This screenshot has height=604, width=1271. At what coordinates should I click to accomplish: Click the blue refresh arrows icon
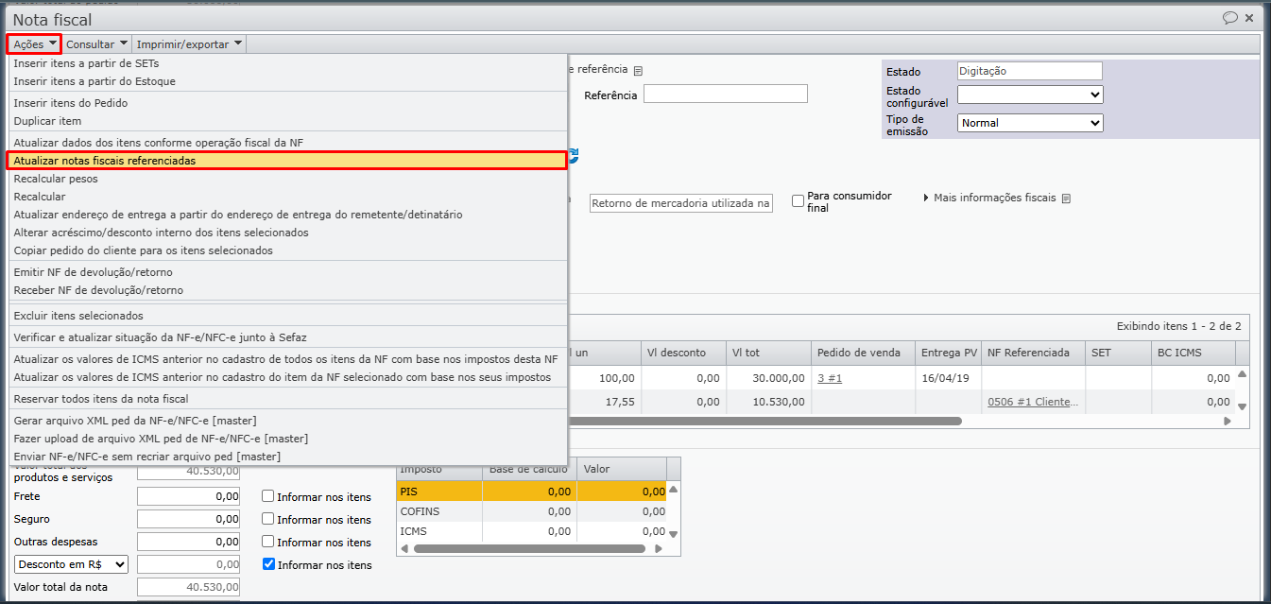(x=574, y=156)
